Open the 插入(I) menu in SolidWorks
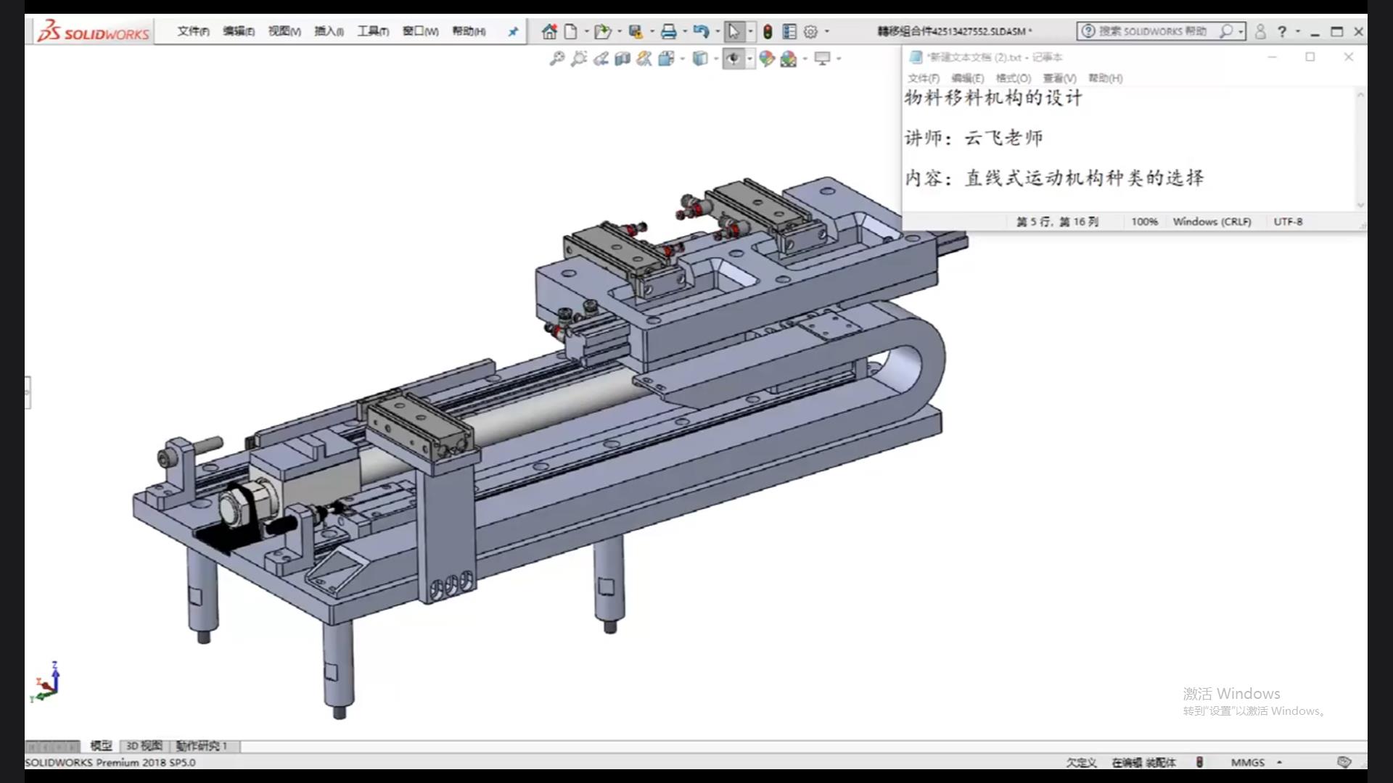The width and height of the screenshot is (1393, 783). point(329,31)
